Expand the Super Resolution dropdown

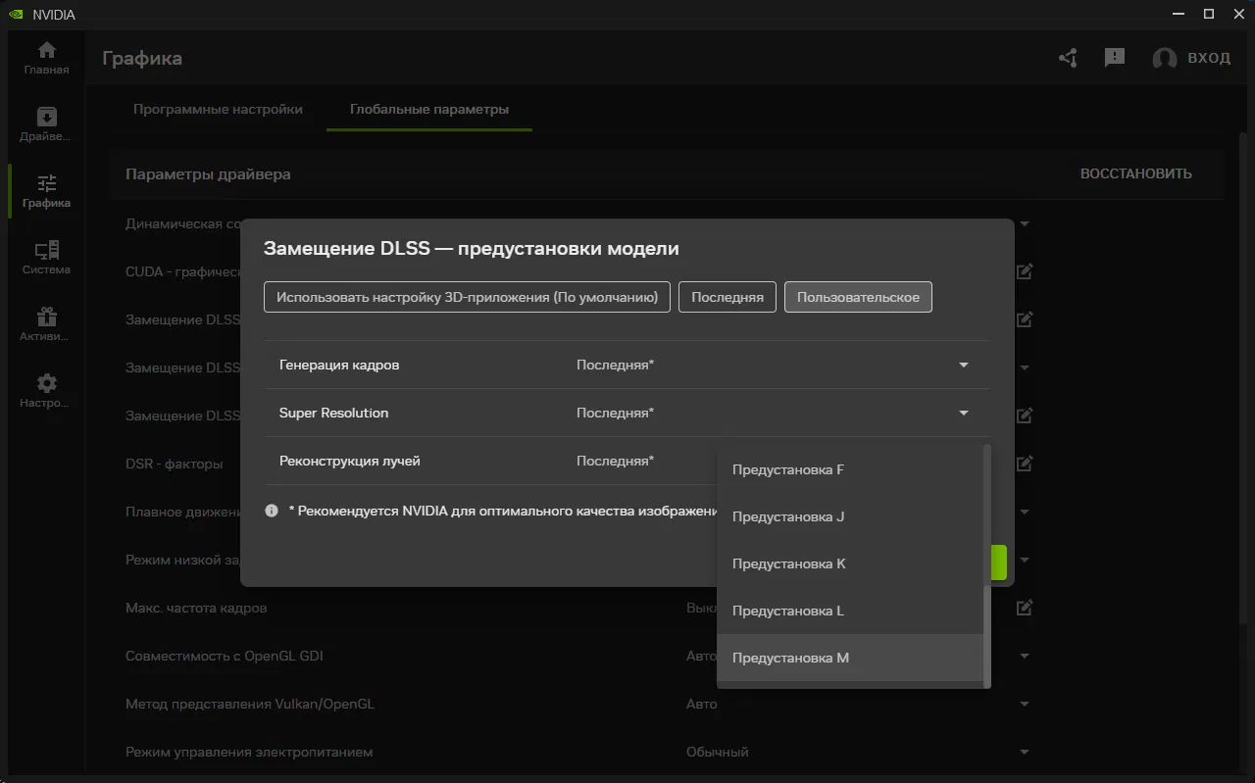pyautogui.click(x=964, y=413)
